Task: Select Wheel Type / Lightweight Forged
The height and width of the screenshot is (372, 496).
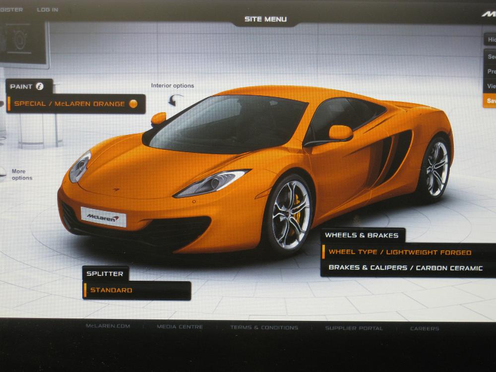Action: coord(408,252)
